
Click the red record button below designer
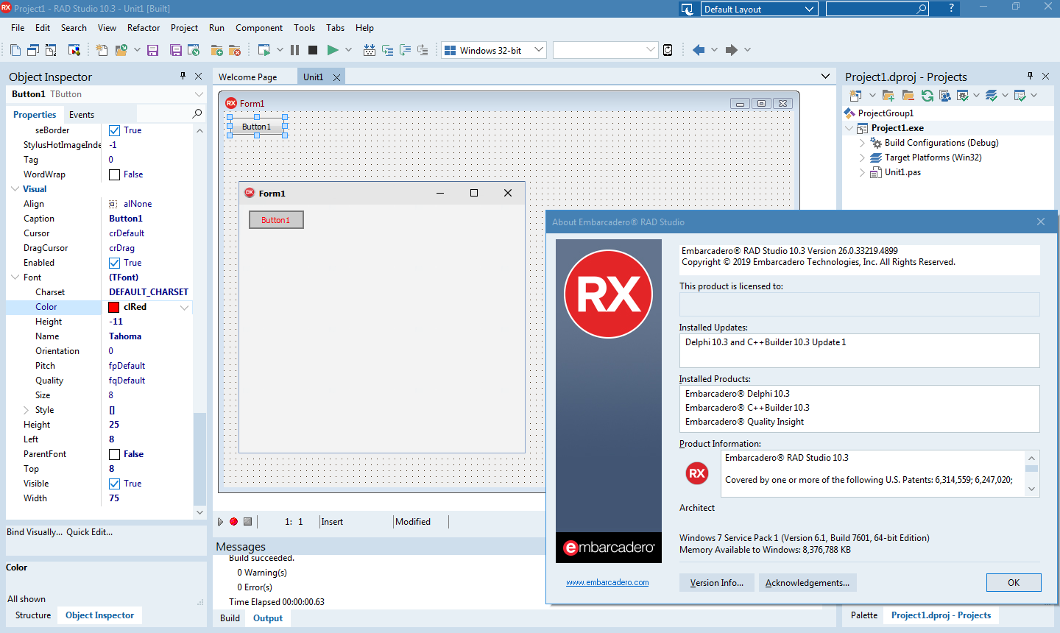tap(233, 522)
